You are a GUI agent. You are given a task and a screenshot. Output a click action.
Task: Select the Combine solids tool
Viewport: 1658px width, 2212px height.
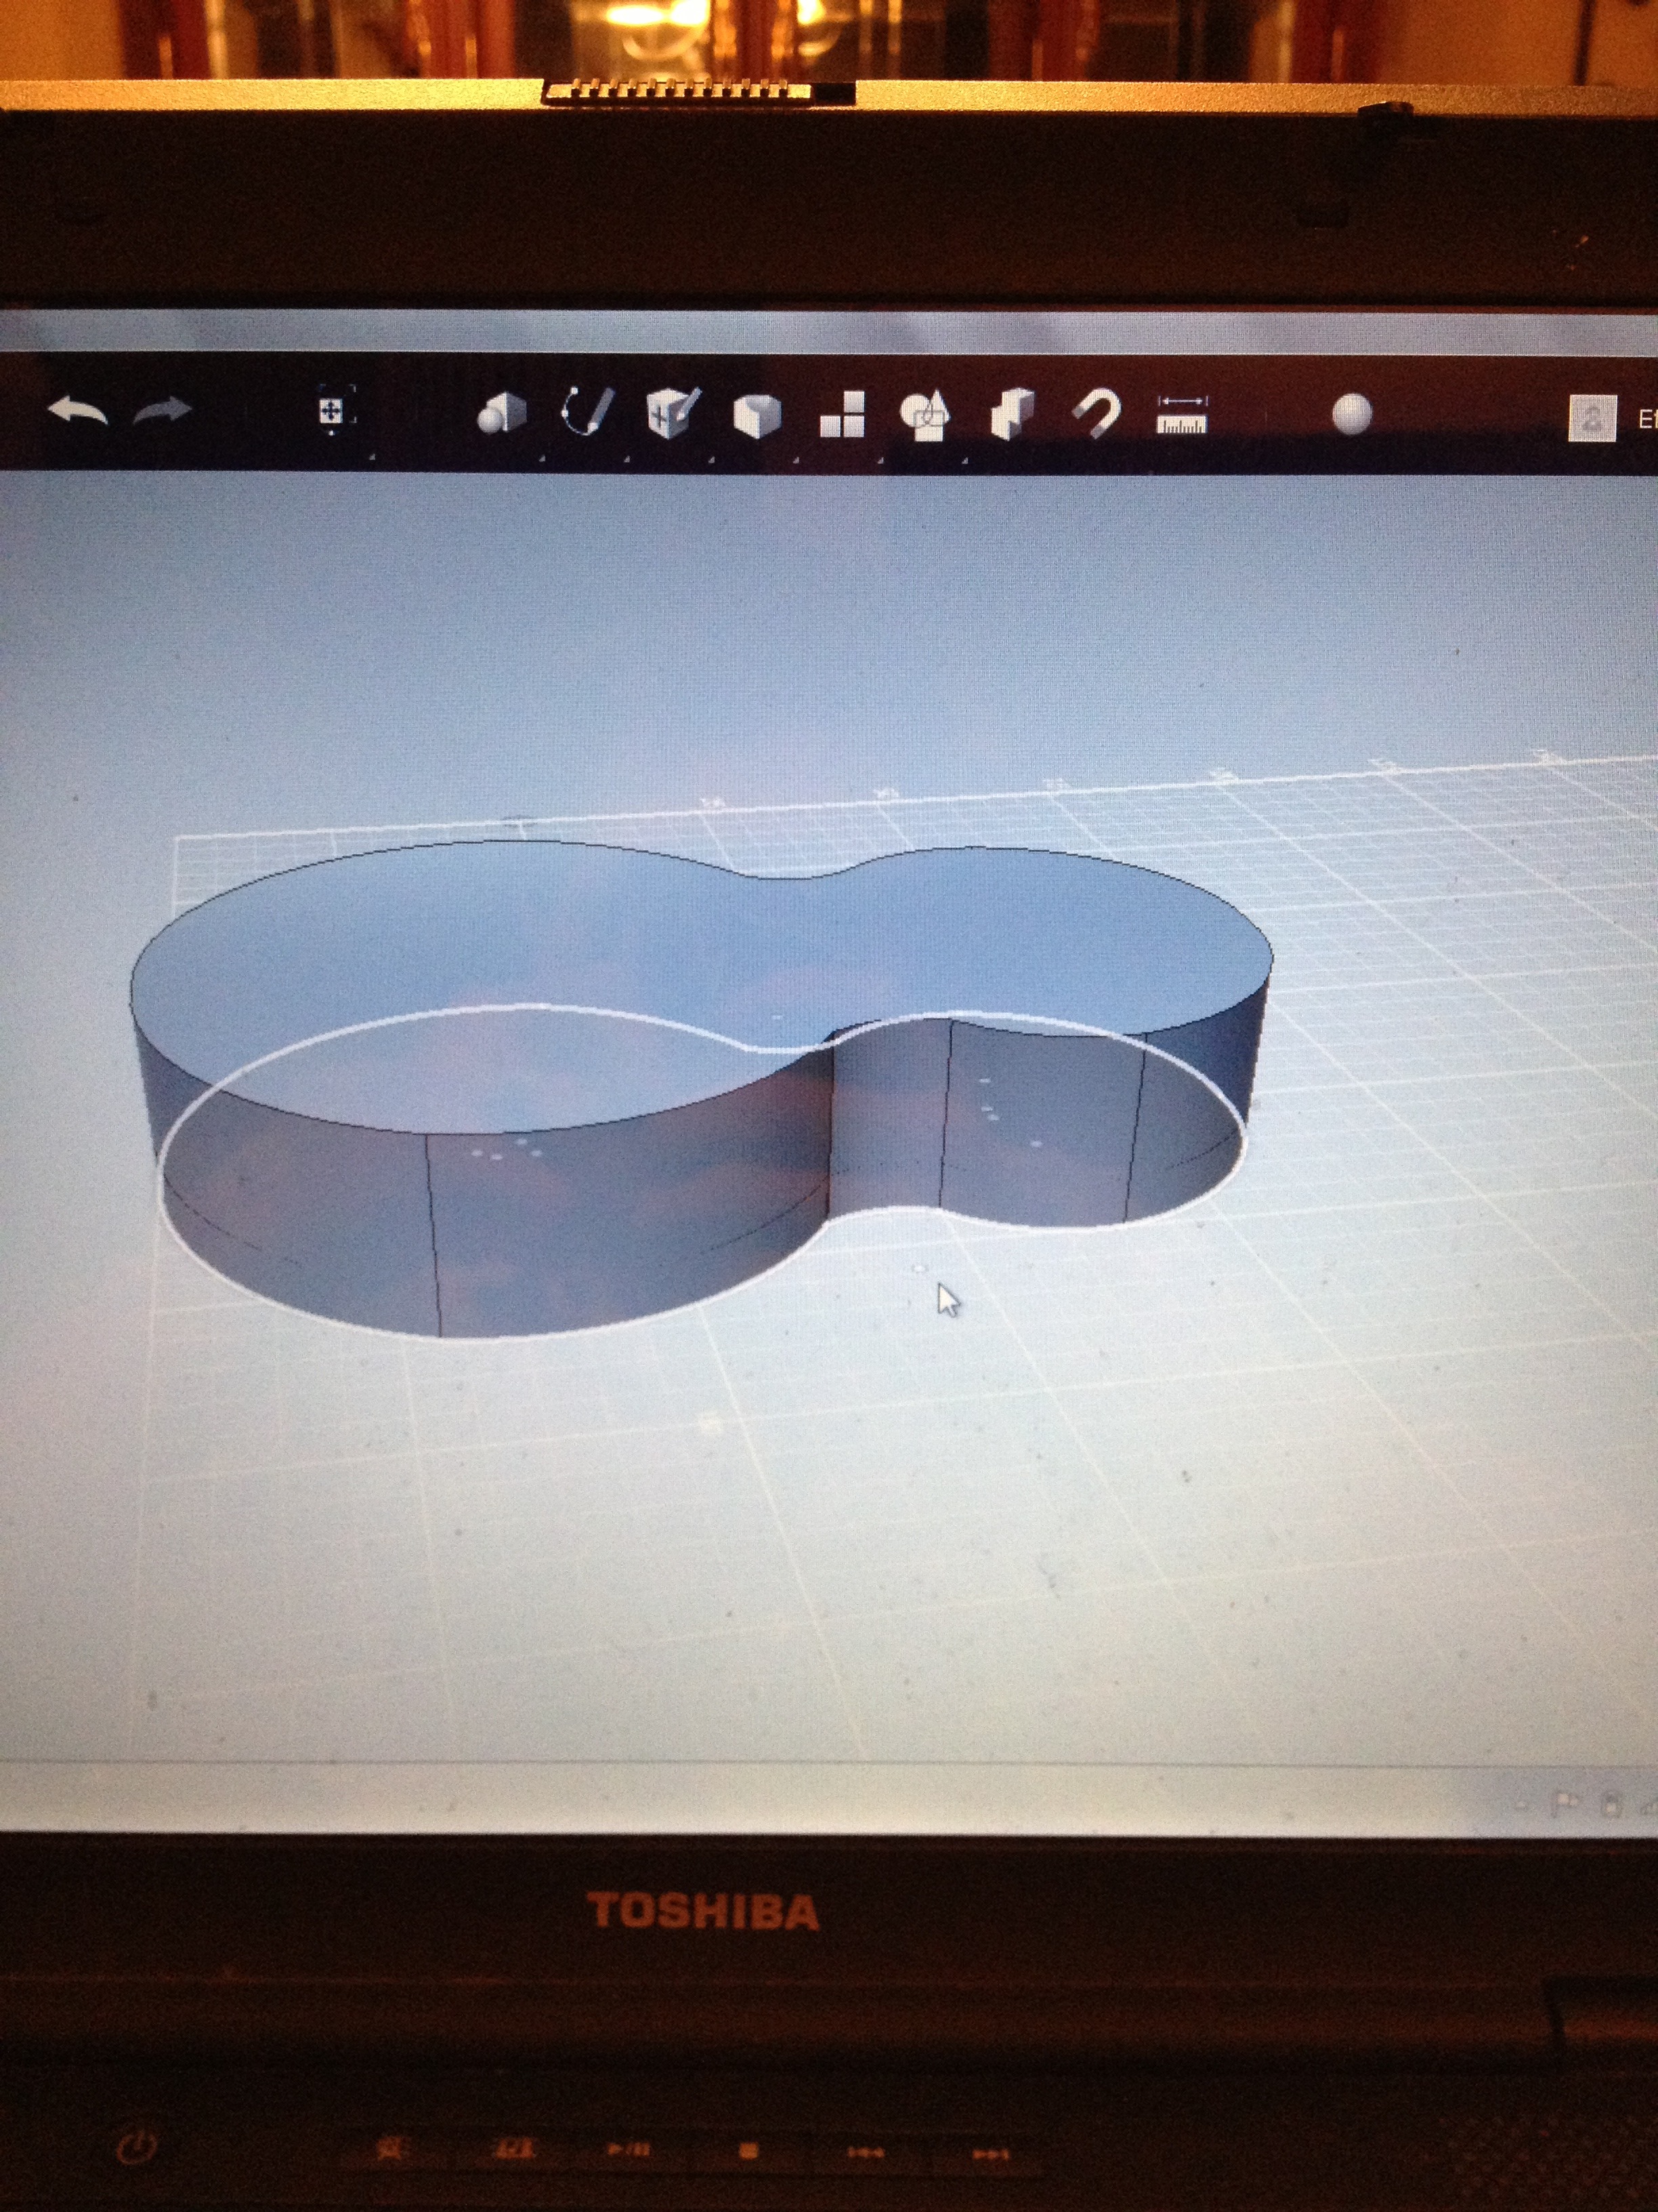pos(1011,414)
